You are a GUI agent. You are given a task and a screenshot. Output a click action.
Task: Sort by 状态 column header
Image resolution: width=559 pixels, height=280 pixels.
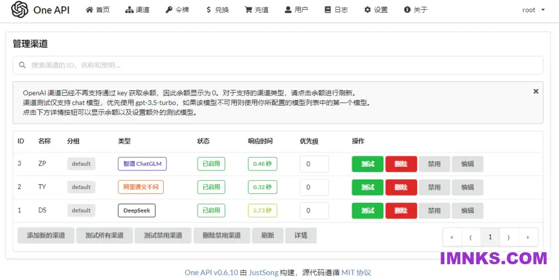[203, 141]
